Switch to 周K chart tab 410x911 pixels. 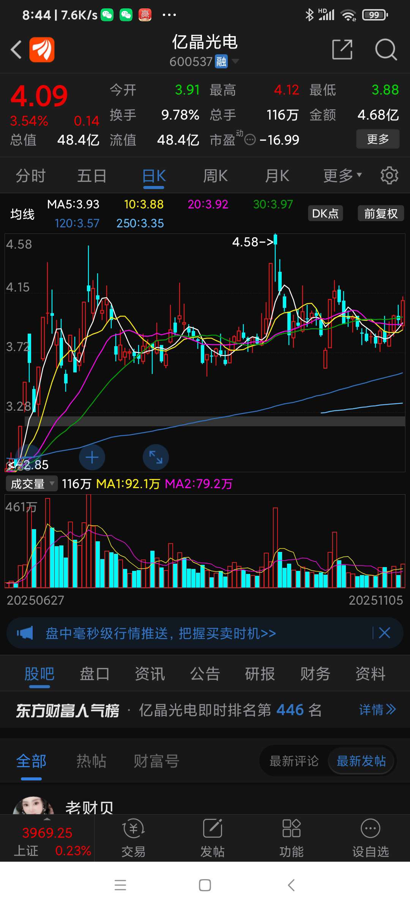(x=215, y=176)
